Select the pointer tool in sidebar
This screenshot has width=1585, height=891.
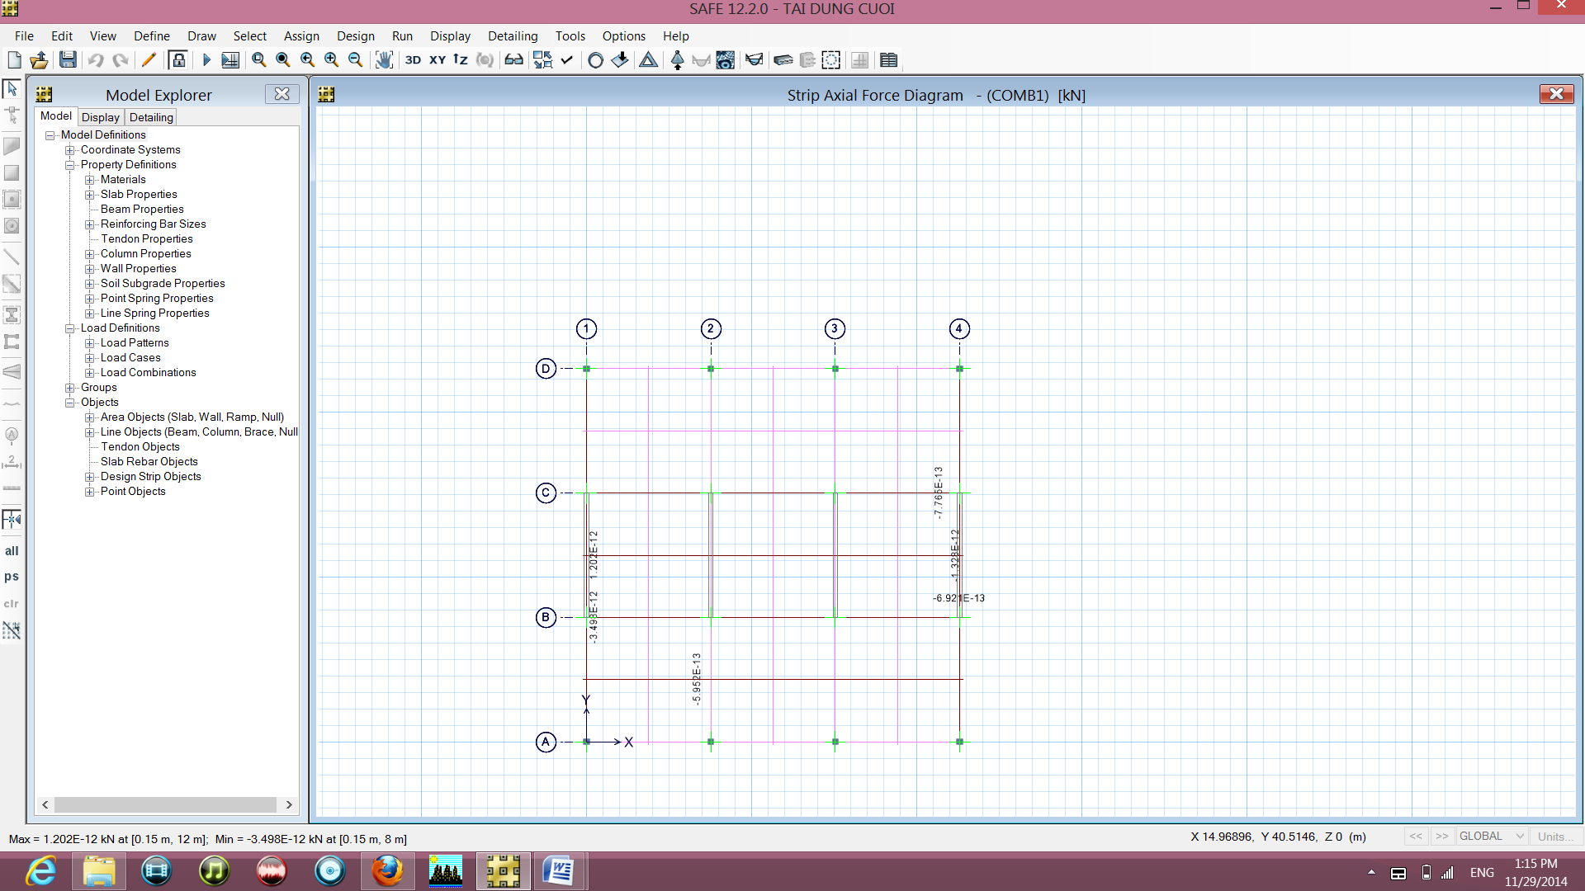pyautogui.click(x=12, y=88)
